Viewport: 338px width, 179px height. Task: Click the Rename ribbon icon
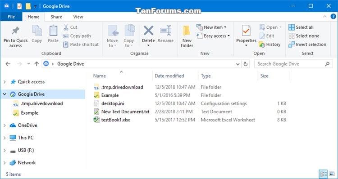165,31
